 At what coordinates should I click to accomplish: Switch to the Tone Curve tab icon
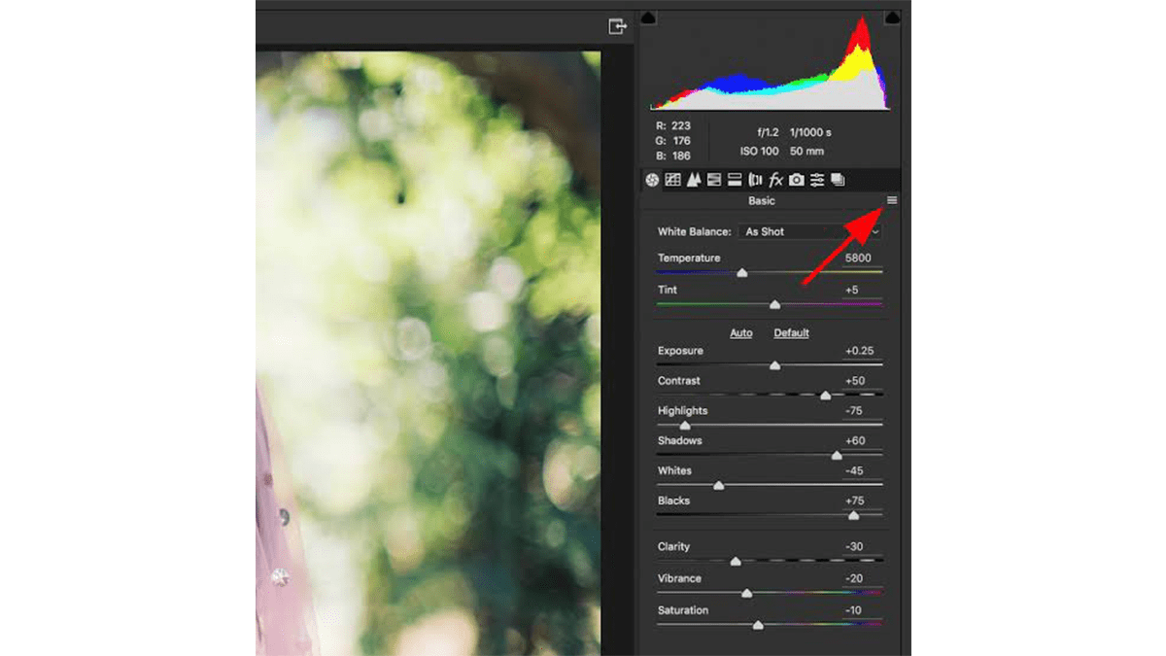click(x=672, y=180)
